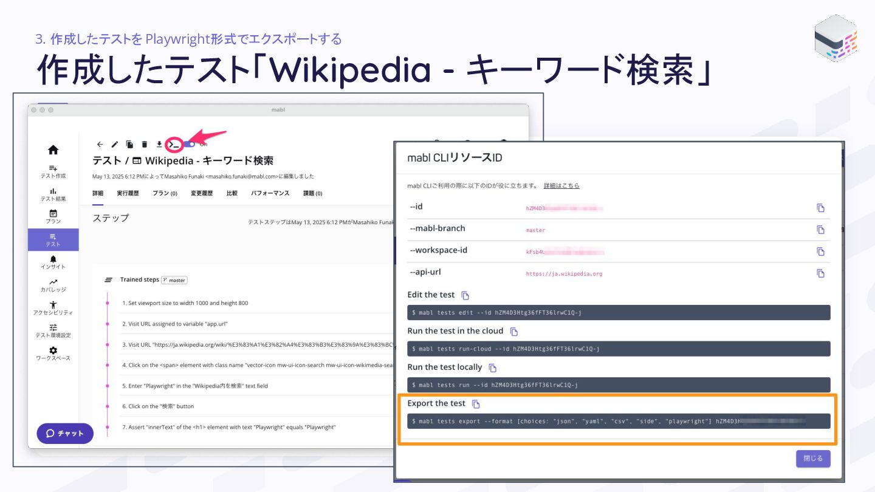Select the mabl tests run-cloud command line
Viewport: 875px width, 492px height.
[619, 349]
